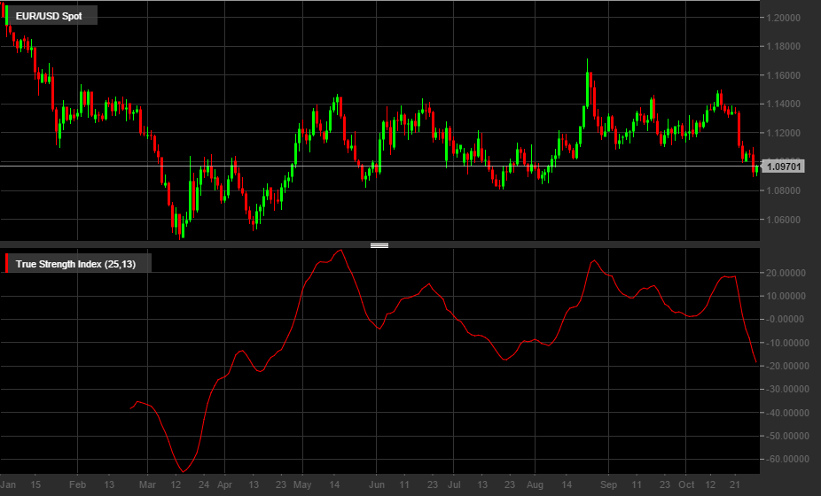
Task: Click the pane splitter handle between charts
Action: (379, 245)
